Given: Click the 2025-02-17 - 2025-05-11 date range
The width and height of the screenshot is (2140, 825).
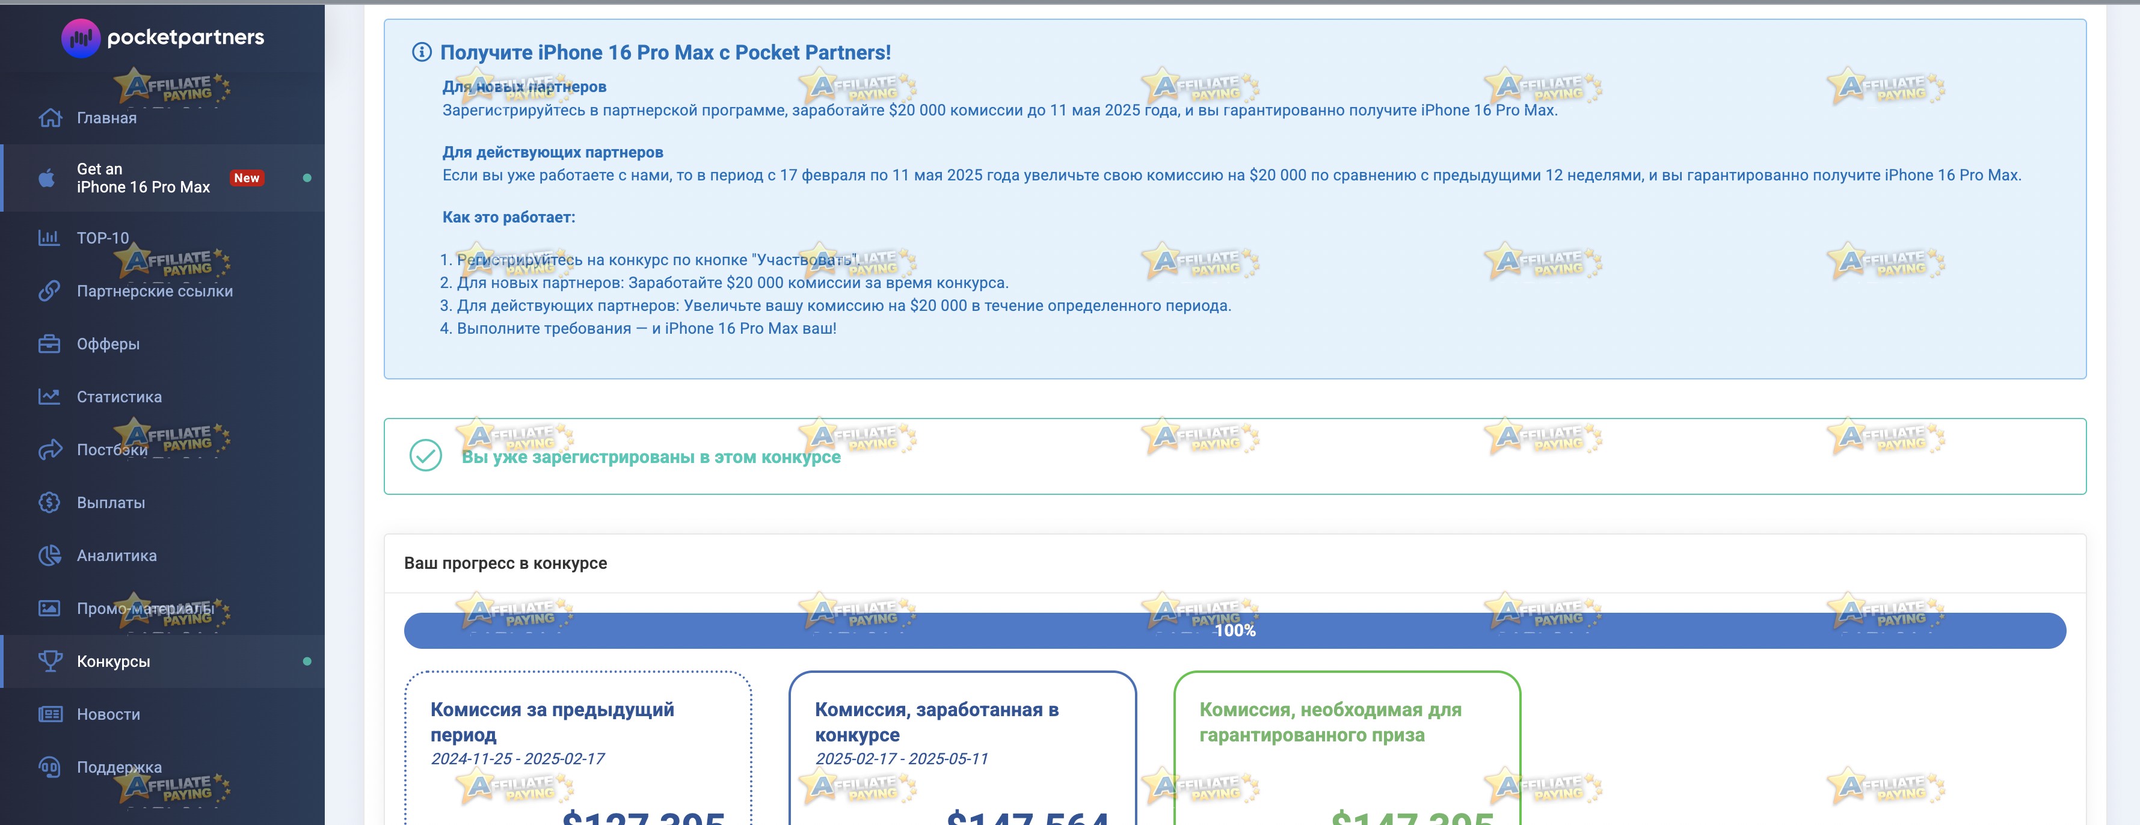Looking at the screenshot, I should (902, 758).
